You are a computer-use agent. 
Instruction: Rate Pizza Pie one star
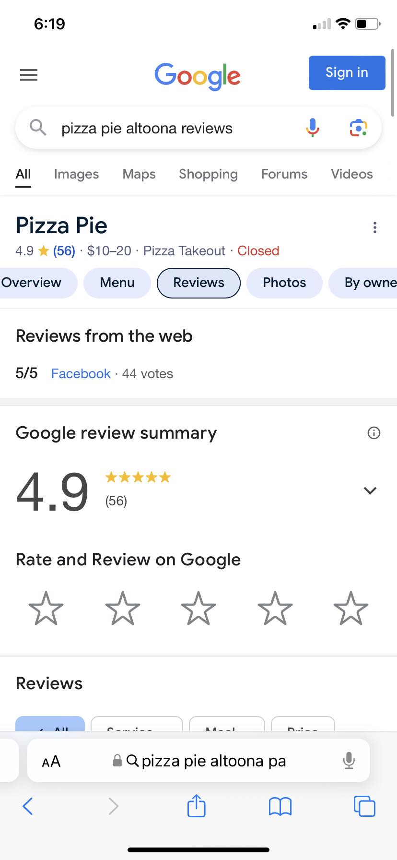(x=46, y=608)
